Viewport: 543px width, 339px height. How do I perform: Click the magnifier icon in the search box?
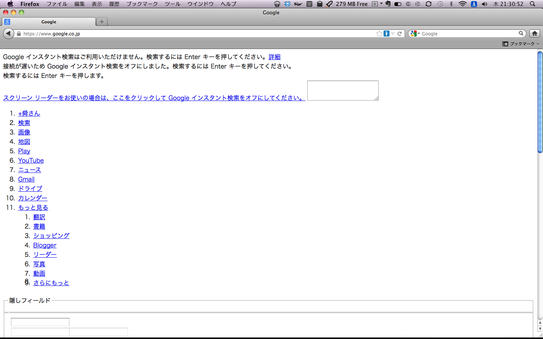[x=521, y=34]
